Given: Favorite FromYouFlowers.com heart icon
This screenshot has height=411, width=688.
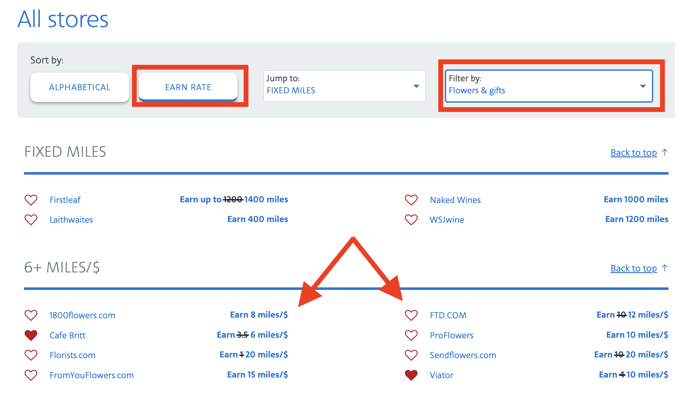Looking at the screenshot, I should pos(31,375).
